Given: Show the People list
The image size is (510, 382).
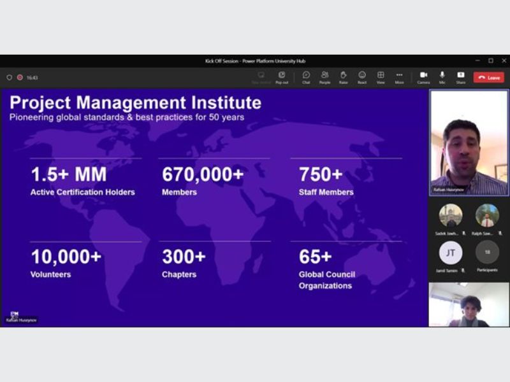Looking at the screenshot, I should tap(324, 78).
